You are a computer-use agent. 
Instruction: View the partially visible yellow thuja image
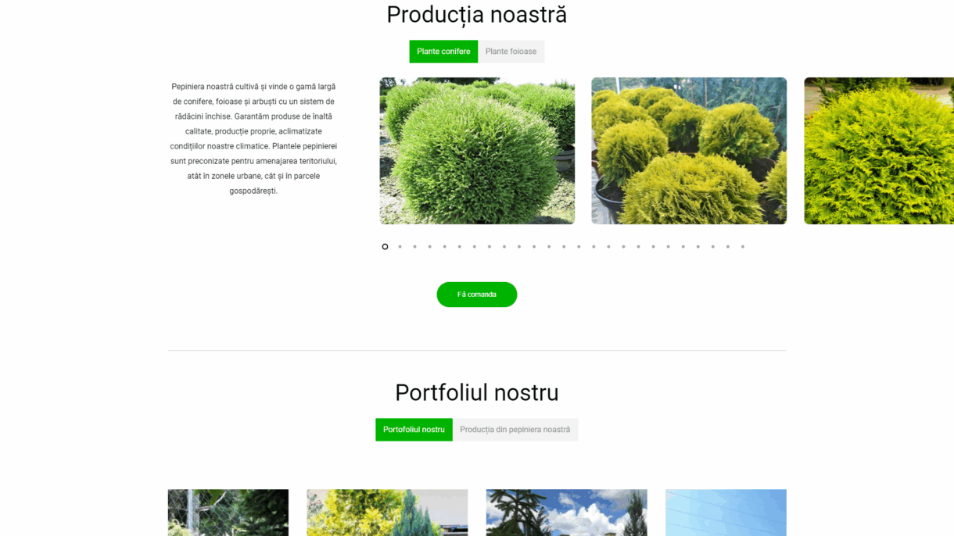pos(879,151)
